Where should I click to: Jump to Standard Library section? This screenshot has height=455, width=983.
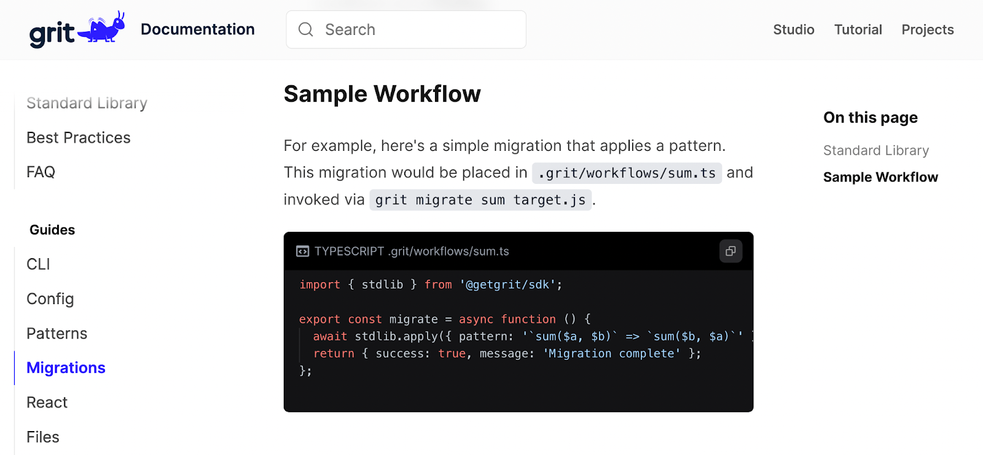click(x=875, y=150)
